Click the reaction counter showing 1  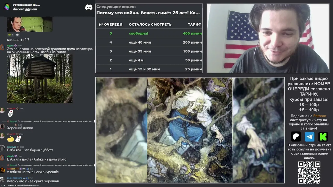pyautogui.click(x=11, y=35)
